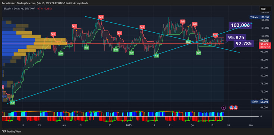Click the 76.000 price axis label
274x135 pixels.
click(264, 84)
